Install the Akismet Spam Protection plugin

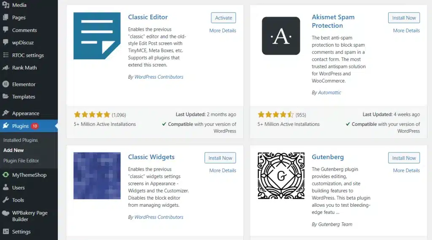[x=404, y=18]
